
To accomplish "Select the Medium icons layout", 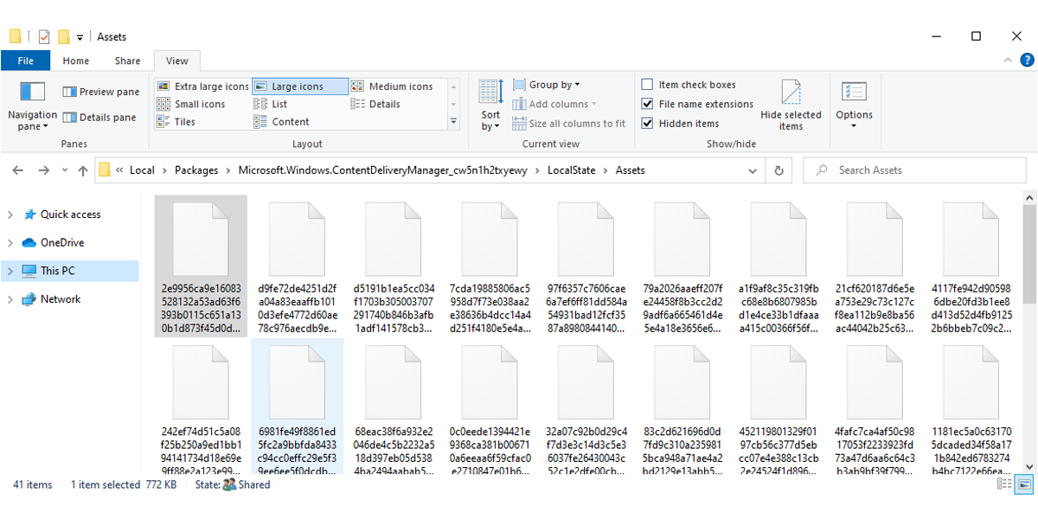I will tap(400, 85).
